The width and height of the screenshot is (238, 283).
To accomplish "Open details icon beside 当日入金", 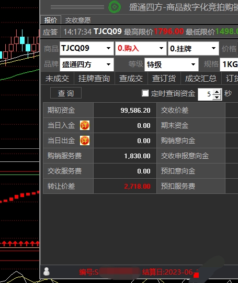I will coord(85,125).
